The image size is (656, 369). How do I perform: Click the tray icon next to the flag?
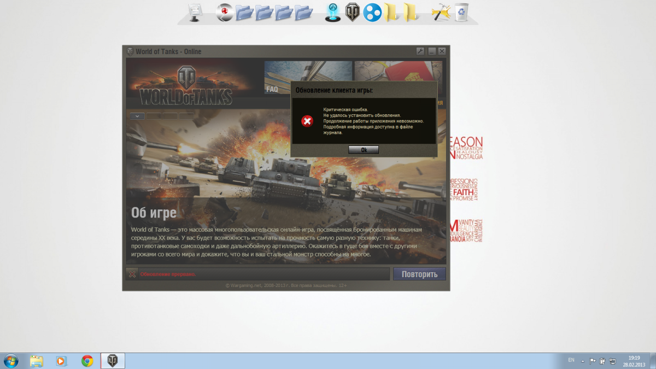tap(602, 361)
